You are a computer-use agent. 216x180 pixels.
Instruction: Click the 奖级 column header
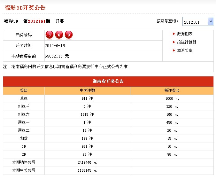[x=24, y=90]
